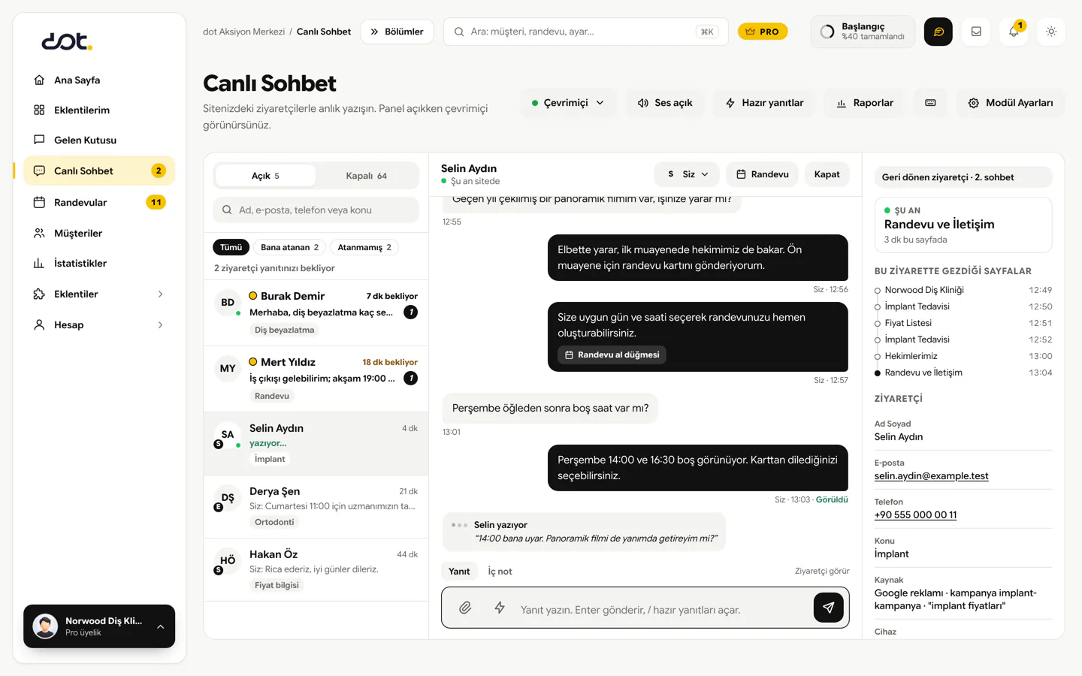Open the Çevrimiçi status dropdown

[568, 103]
